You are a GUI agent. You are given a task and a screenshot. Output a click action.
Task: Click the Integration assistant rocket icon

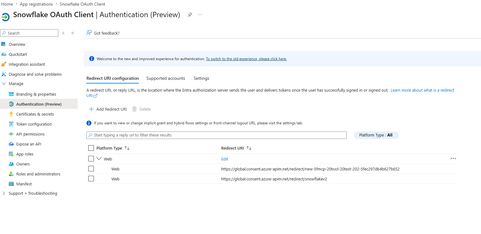coord(4,64)
